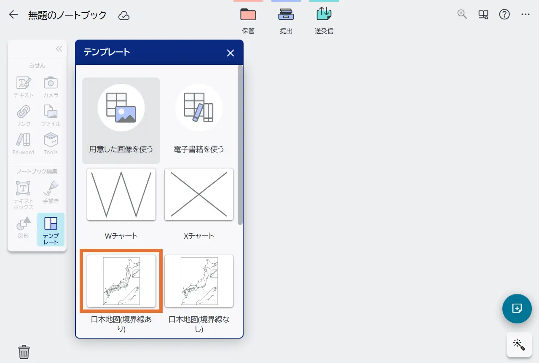Open the 保管 folder icon

(x=248, y=14)
